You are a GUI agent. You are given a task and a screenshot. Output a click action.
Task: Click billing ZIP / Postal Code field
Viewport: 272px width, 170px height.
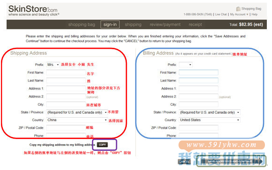[x=199, y=128]
